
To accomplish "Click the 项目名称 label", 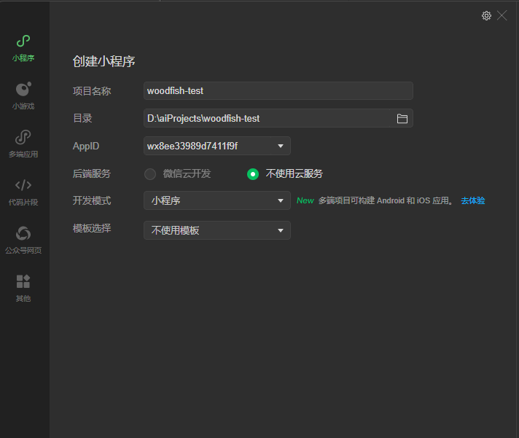I will coord(92,91).
